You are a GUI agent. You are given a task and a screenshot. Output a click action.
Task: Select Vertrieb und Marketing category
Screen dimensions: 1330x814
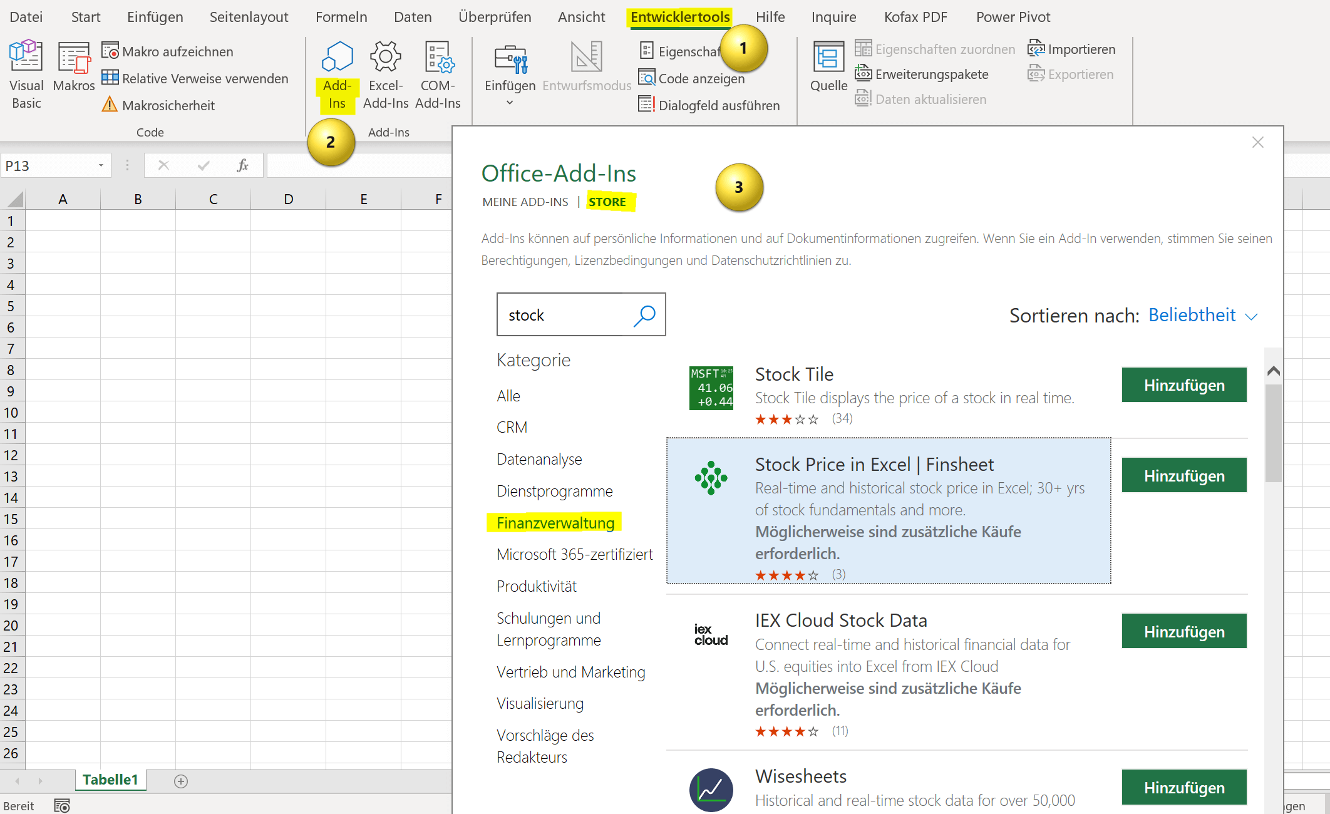coord(571,672)
